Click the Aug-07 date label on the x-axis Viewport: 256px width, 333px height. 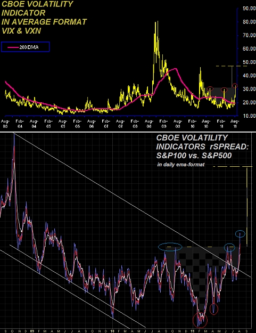click(120, 124)
